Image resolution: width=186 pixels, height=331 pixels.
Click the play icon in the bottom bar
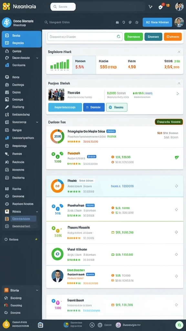click(92, 325)
